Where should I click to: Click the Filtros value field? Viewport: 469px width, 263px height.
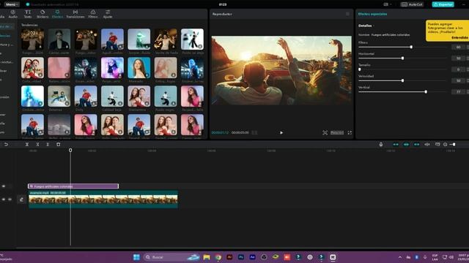(x=459, y=47)
